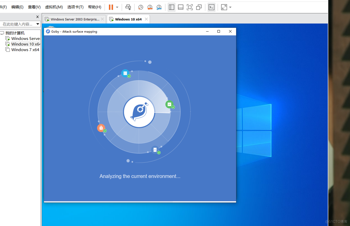
Task: Open the 选项卡(T) menu
Action: coord(75,7)
